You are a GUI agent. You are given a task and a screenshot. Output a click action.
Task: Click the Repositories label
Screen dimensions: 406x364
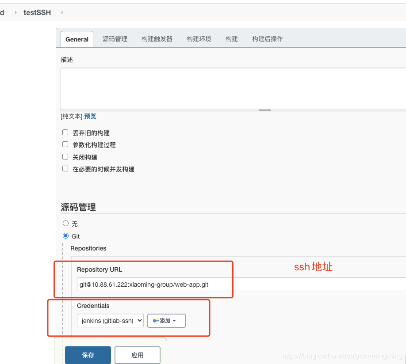click(x=88, y=248)
